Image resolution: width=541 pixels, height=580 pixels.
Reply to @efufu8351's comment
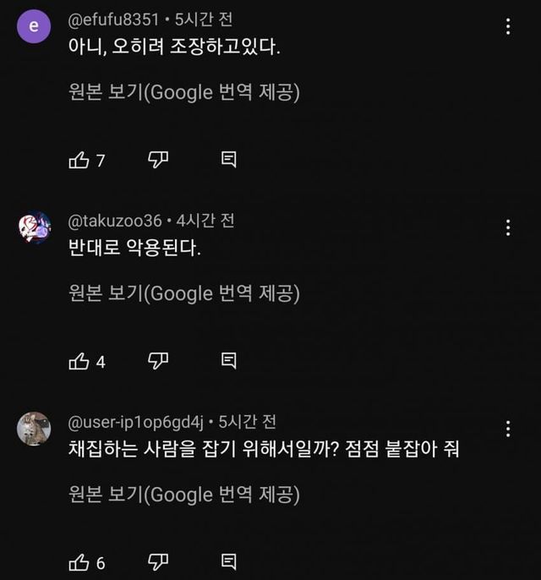click(228, 160)
